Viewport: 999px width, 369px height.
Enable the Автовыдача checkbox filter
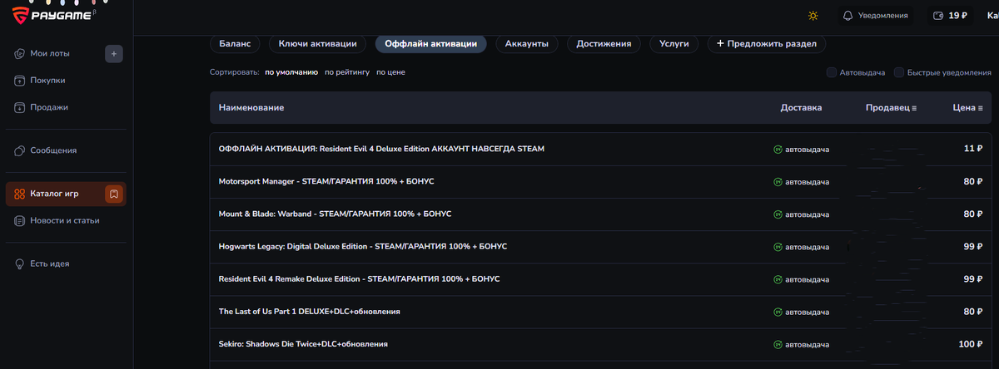832,72
